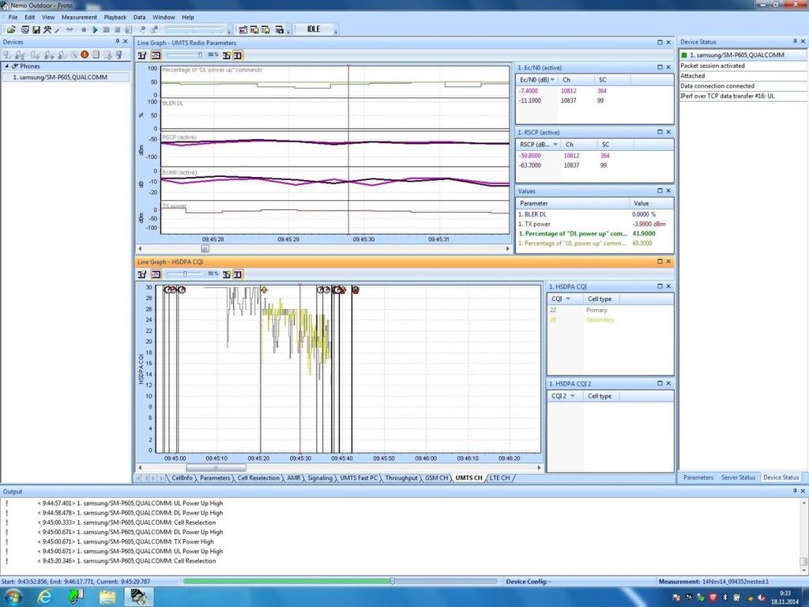
Task: Open File Explorer folder in taskbar
Action: (x=107, y=597)
